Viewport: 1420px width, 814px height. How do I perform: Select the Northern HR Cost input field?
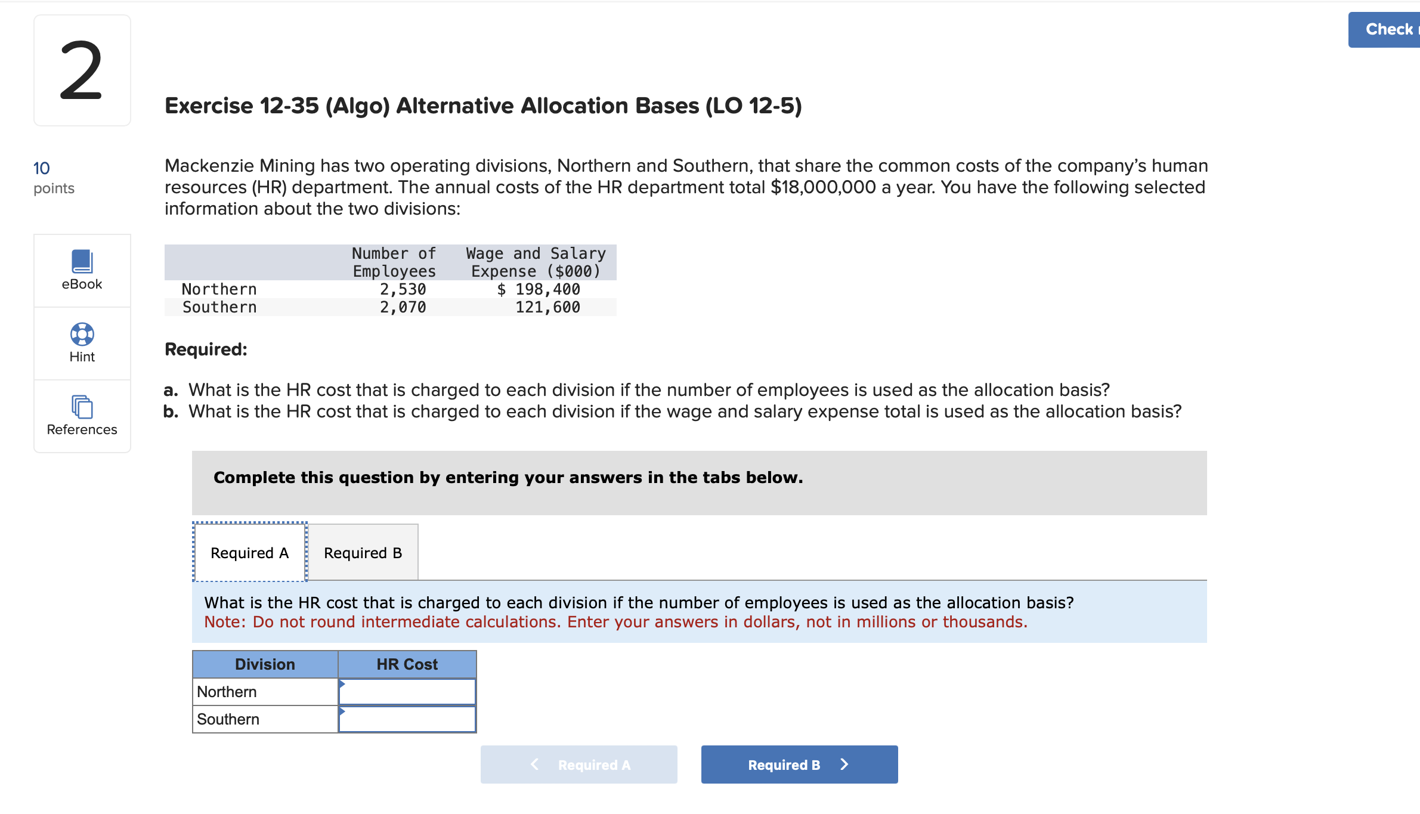pos(407,691)
